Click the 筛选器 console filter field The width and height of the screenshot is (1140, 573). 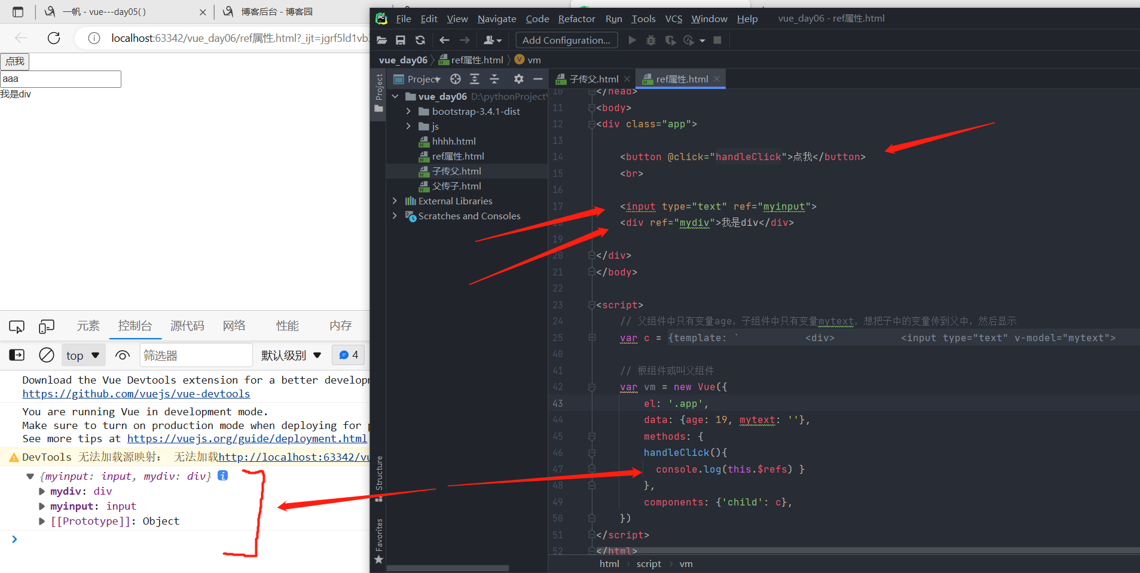pyautogui.click(x=196, y=356)
